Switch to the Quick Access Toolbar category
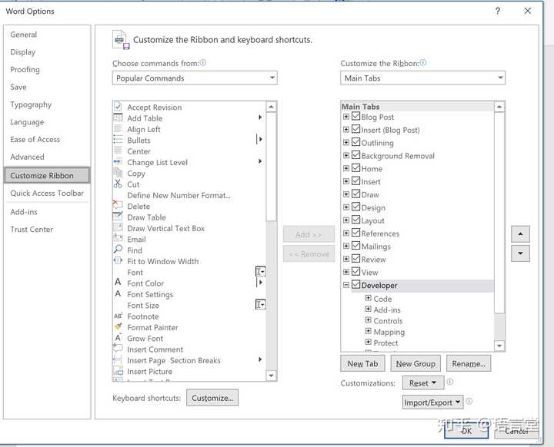Screen dimensions: 554x447 (x=47, y=194)
